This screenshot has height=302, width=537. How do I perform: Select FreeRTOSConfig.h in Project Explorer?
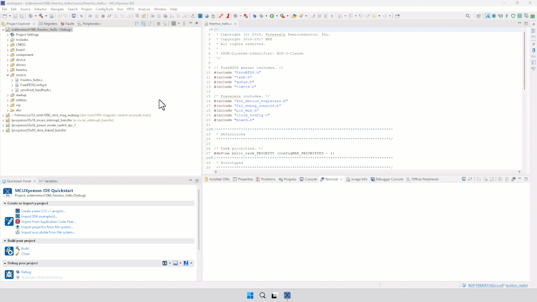[33, 85]
